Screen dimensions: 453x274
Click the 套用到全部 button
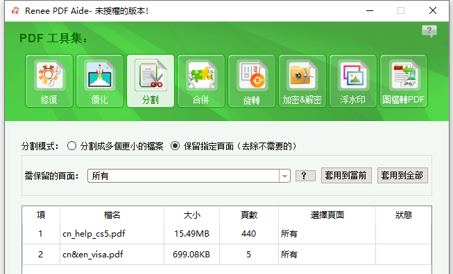point(402,176)
